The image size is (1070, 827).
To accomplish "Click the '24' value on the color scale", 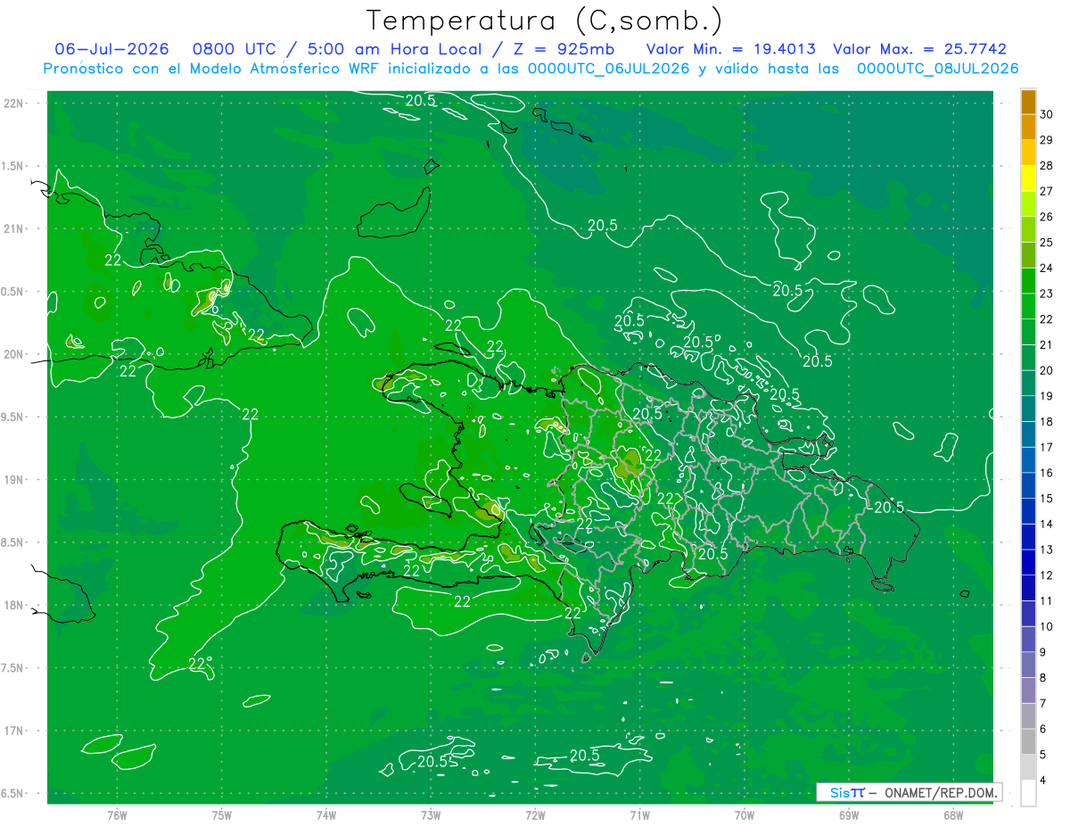I will click(1046, 268).
